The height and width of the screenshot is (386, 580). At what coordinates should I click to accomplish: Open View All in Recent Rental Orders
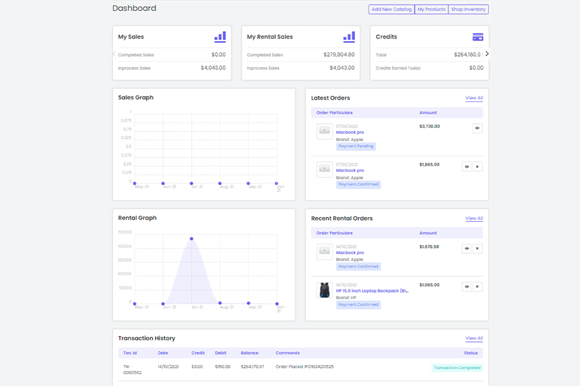474,218
